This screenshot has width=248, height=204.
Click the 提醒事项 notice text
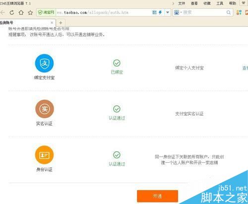pos(57,35)
